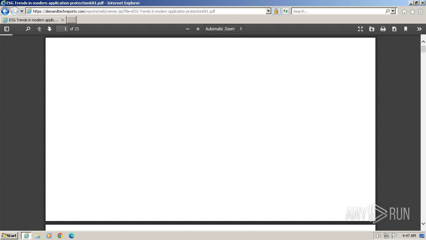Image resolution: width=426 pixels, height=240 pixels.
Task: Download the PDF document
Action: point(394,29)
